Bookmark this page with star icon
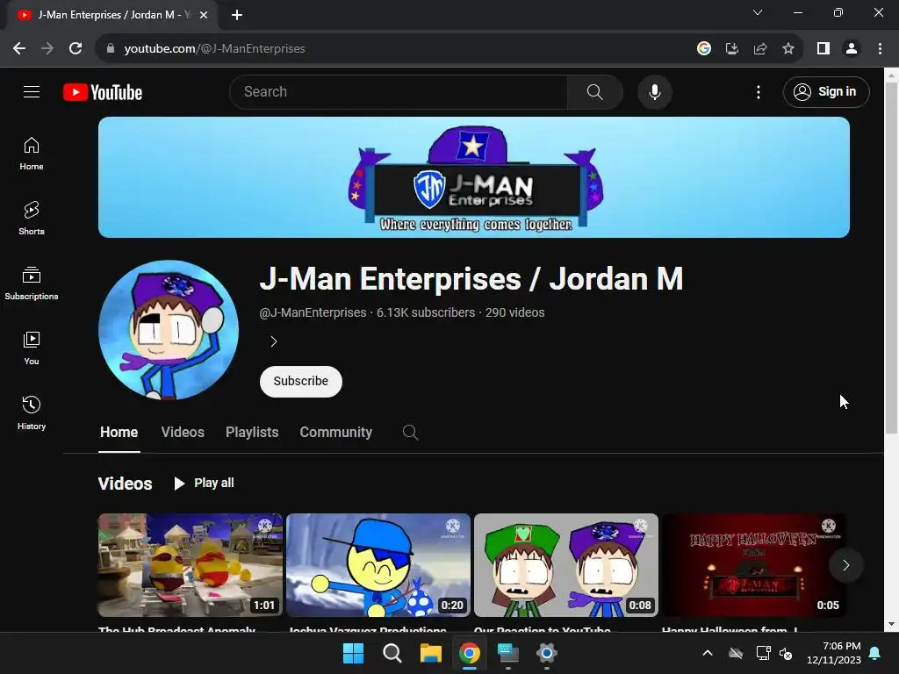This screenshot has width=899, height=674. click(788, 49)
